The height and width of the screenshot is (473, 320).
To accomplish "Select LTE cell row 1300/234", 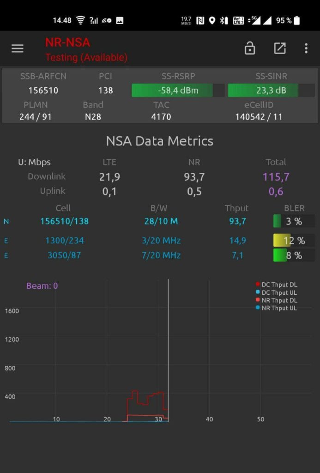I will click(64, 241).
